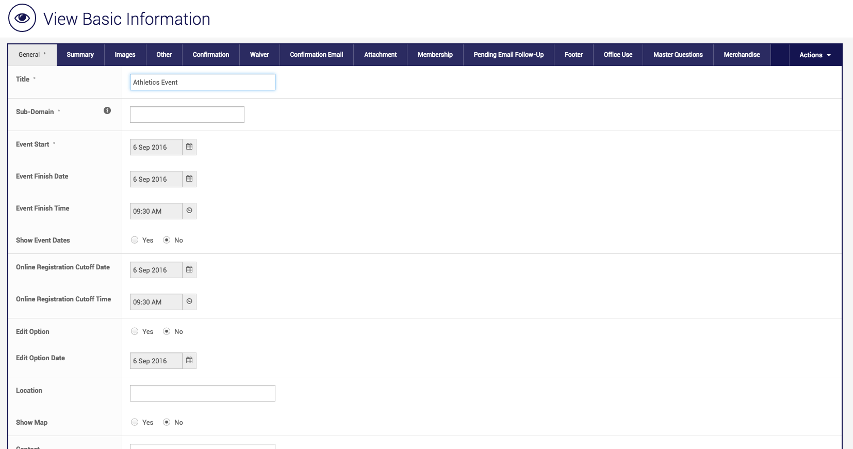The width and height of the screenshot is (853, 449).
Task: Click the Online Registration Cutoff Date field
Action: [156, 270]
